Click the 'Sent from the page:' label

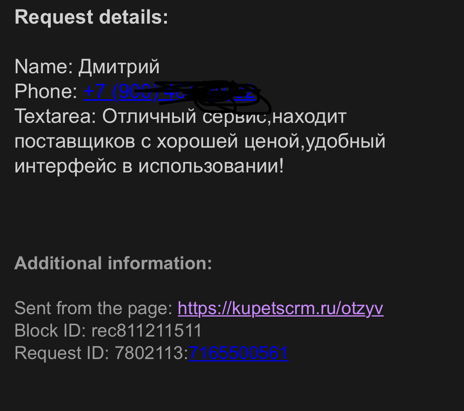[x=94, y=309]
